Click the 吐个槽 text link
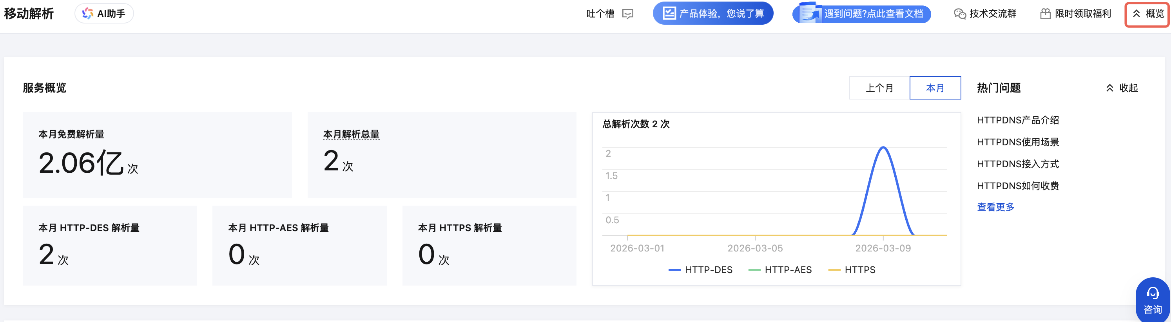The height and width of the screenshot is (322, 1171). click(600, 14)
